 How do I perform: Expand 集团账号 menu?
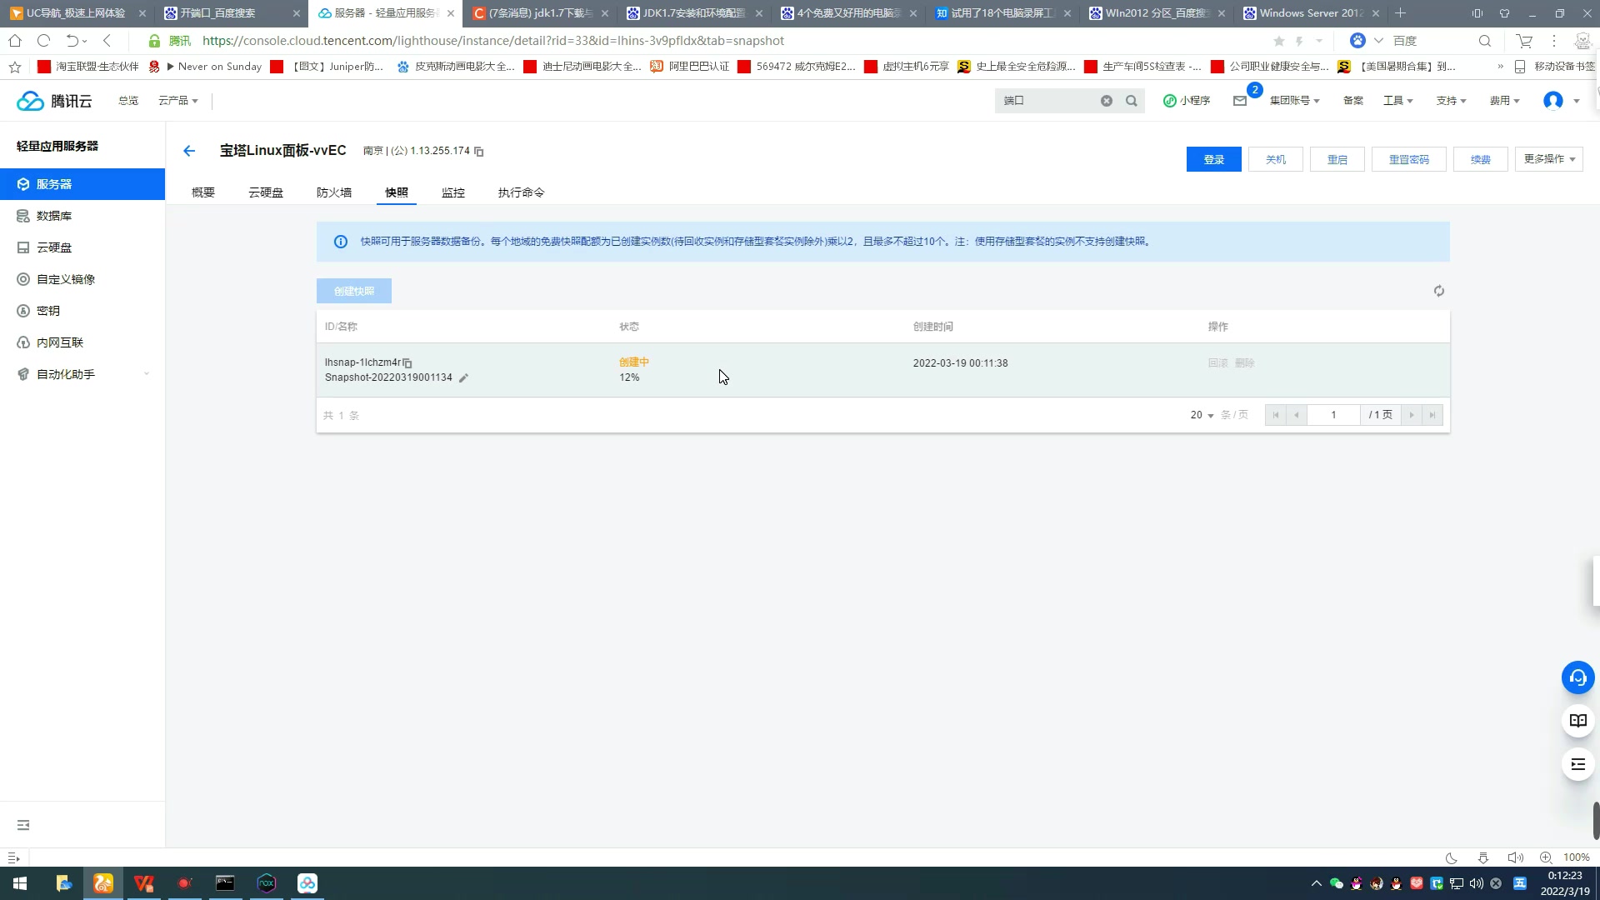(1295, 101)
